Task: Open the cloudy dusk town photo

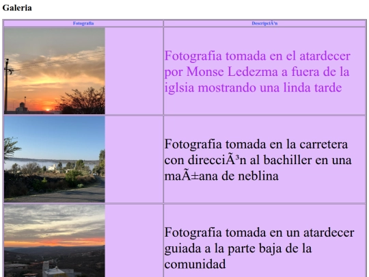Action: [x=55, y=241]
